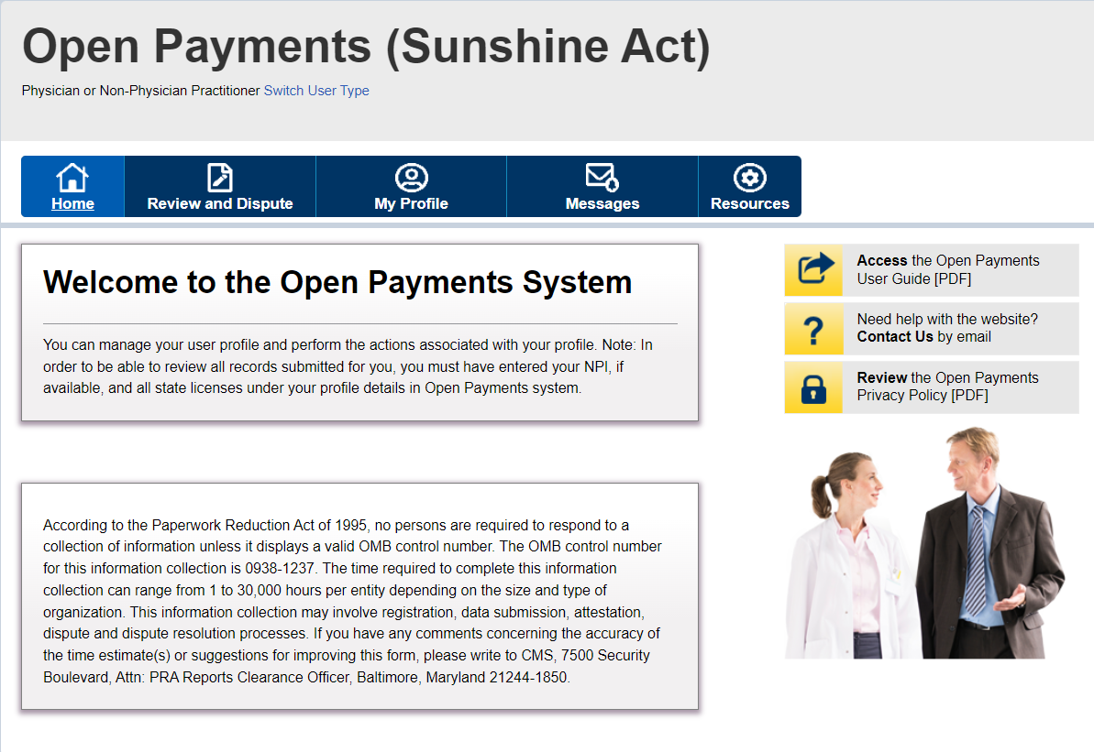Go to Review and Dispute tab
Screen dimensions: 1094x752
click(220, 186)
